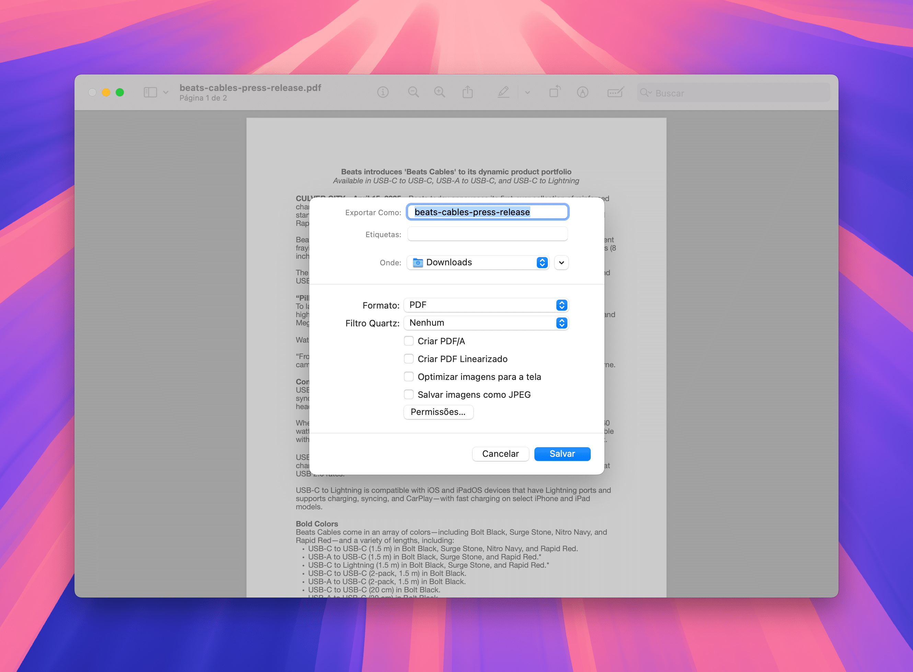913x672 pixels.
Task: Click the yellow minimize window button
Action: coord(106,92)
